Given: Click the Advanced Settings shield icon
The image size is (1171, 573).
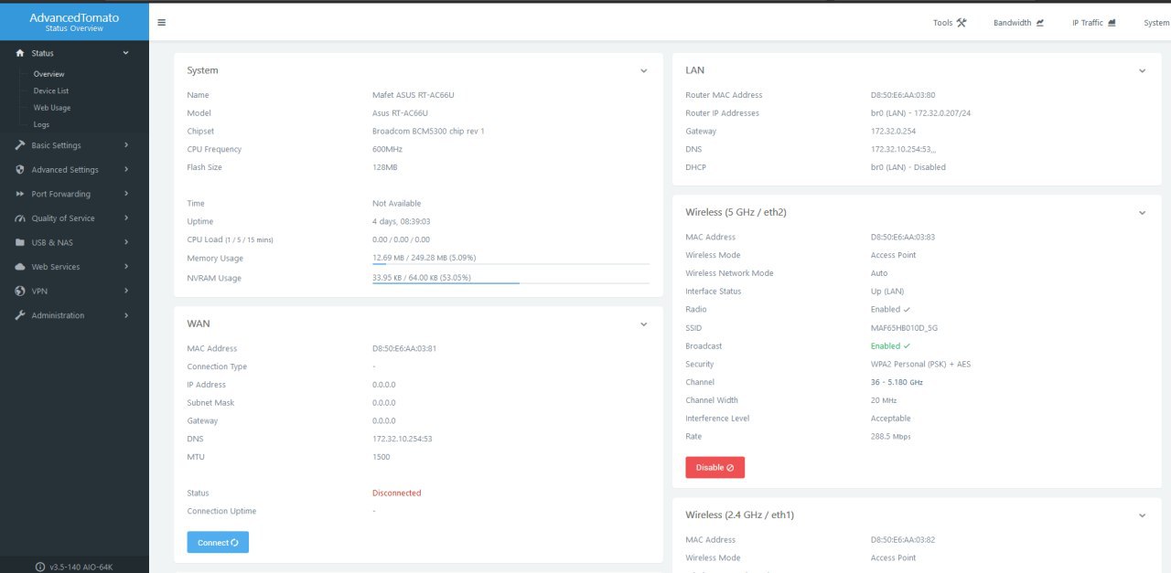Looking at the screenshot, I should (20, 169).
